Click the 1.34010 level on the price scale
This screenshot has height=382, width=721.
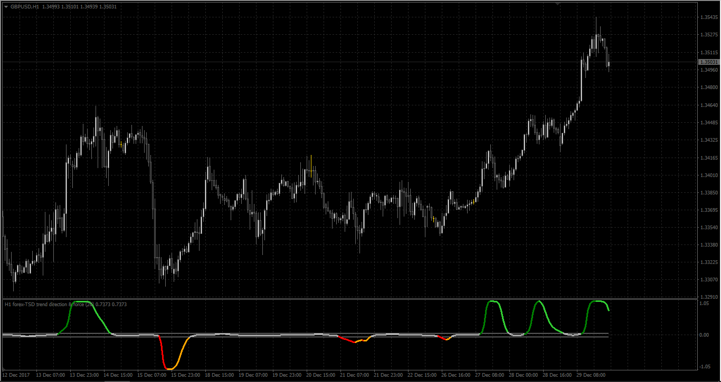(x=708, y=175)
